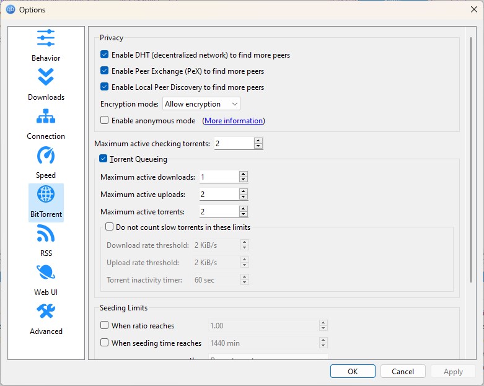The height and width of the screenshot is (386, 484).
Task: Click the qBittorrent logo in title bar
Action: point(11,9)
